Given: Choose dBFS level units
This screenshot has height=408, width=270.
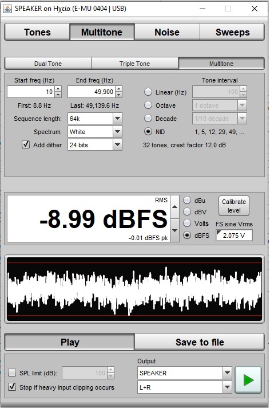Looking at the screenshot, I should (187, 235).
